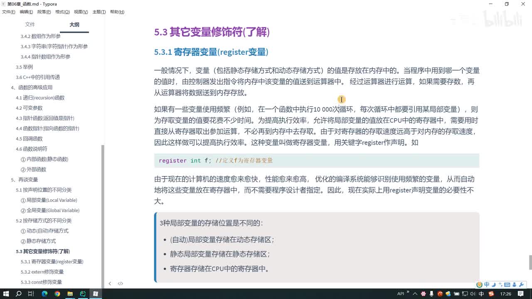Open the 编辑(E) menu
Screen dimensions: 532x299
click(26, 12)
